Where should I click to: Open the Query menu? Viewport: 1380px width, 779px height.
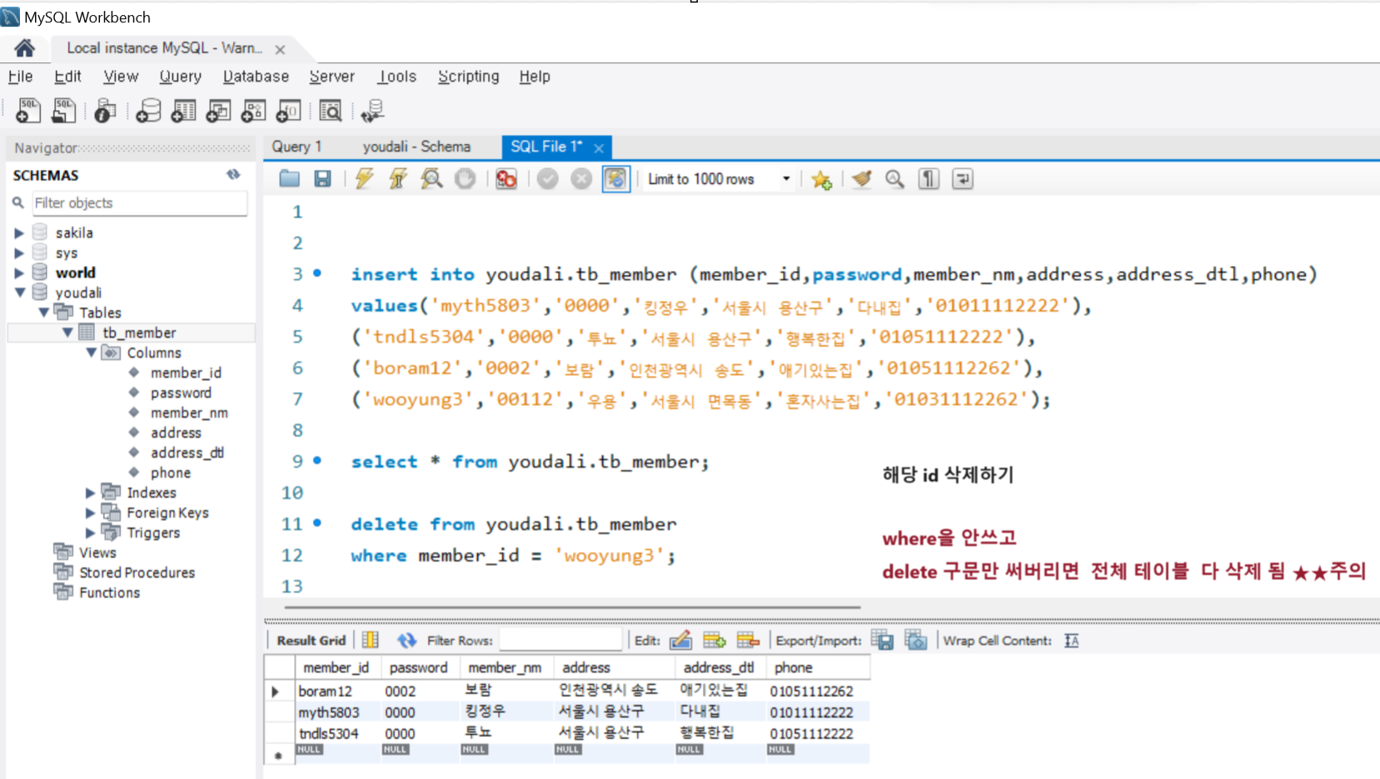click(x=181, y=77)
